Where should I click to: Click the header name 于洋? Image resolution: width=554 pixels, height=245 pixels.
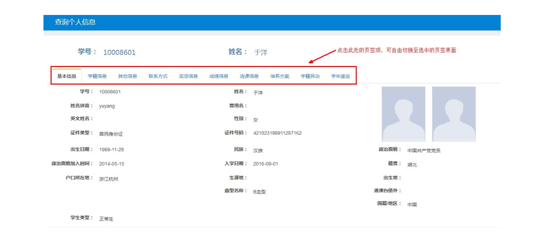click(x=261, y=53)
